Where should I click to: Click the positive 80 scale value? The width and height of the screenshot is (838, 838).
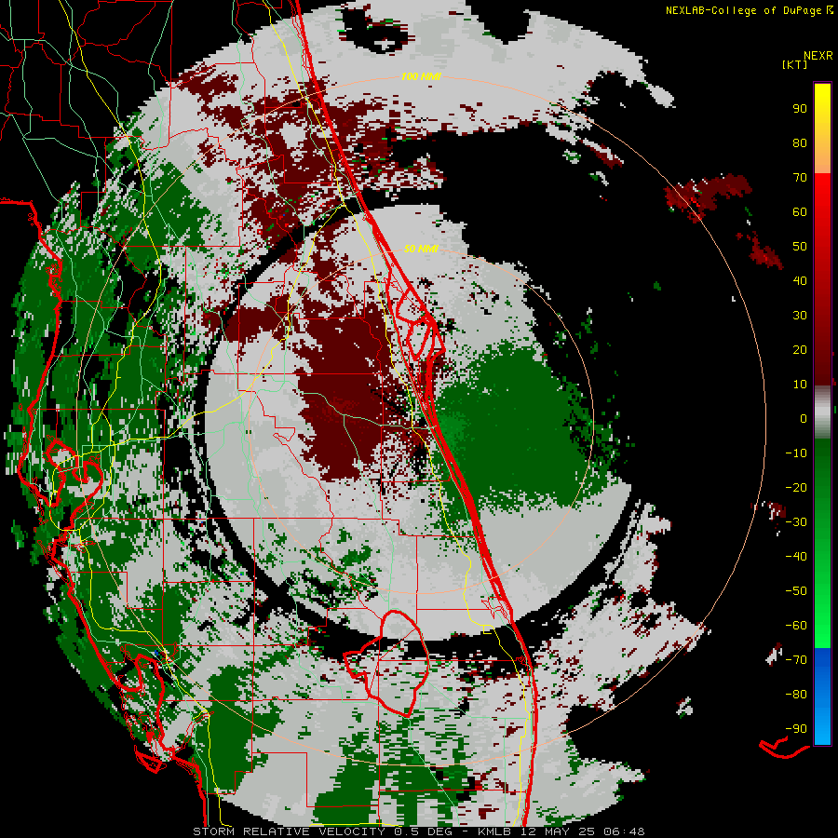coord(800,142)
